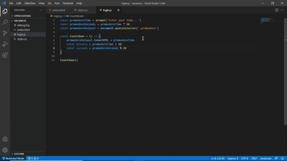The height and width of the screenshot is (161, 287).
Task: Click Countdown symbol in the breadcrumb
Action: click(x=77, y=16)
